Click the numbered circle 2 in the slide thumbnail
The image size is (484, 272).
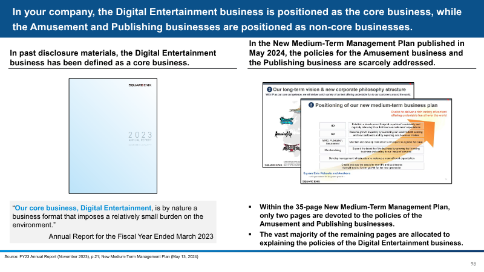pyautogui.click(x=269, y=89)
